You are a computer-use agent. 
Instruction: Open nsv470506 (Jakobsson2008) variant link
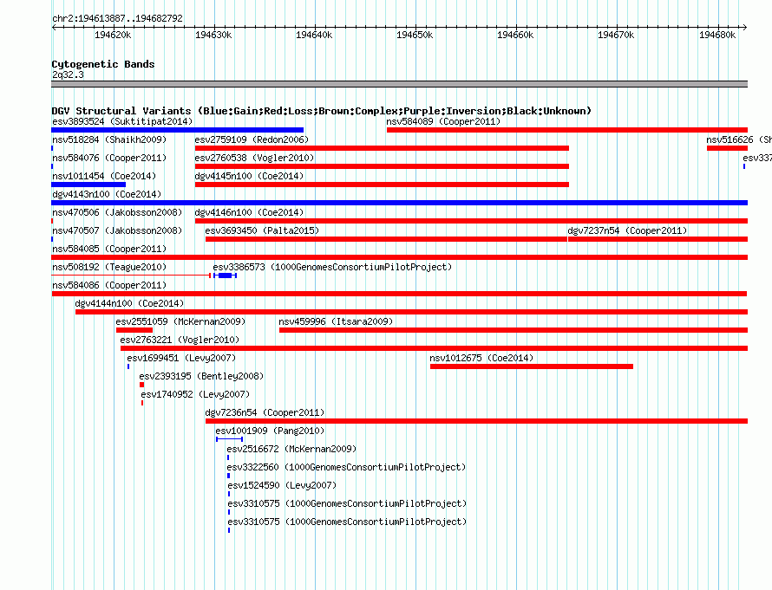click(x=117, y=212)
